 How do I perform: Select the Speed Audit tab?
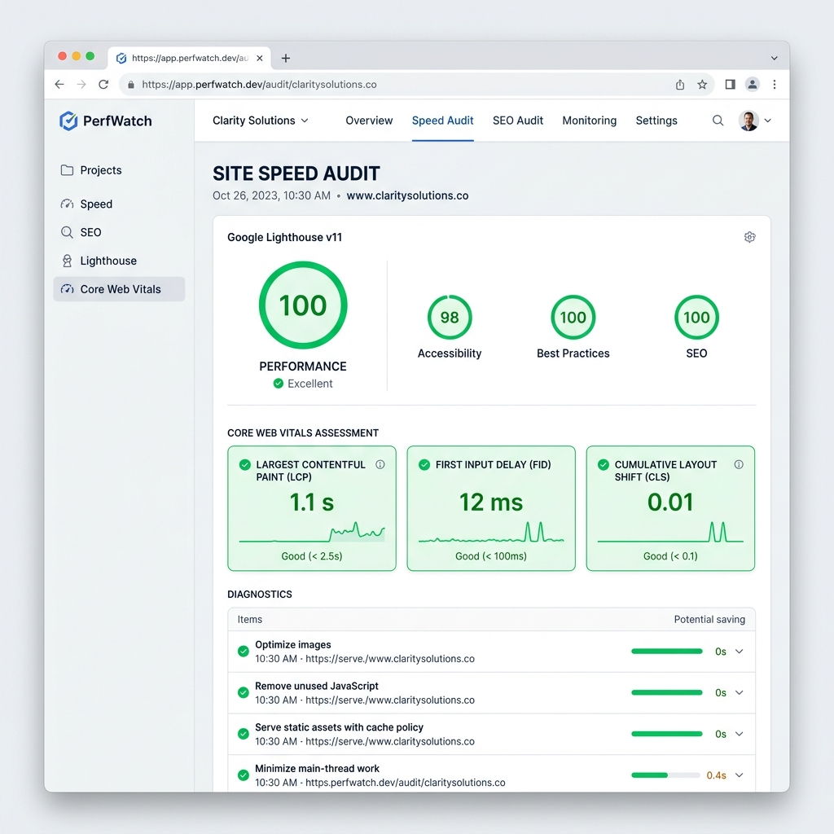coord(442,121)
